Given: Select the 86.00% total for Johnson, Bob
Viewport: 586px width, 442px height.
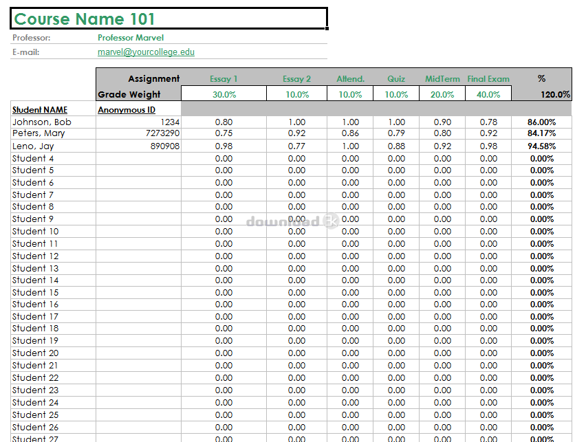Looking at the screenshot, I should (x=541, y=122).
